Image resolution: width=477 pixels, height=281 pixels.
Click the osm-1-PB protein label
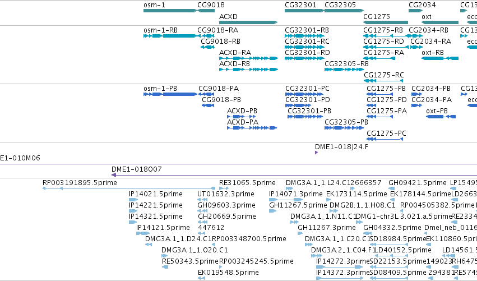[x=160, y=89]
